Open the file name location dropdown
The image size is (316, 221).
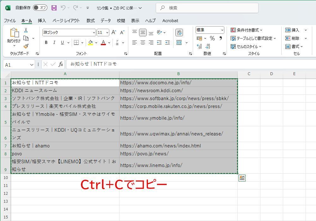click(140, 8)
